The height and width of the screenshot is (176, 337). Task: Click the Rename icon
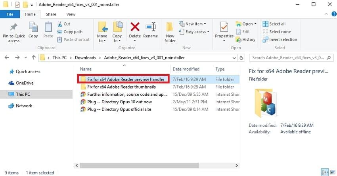[151, 27]
